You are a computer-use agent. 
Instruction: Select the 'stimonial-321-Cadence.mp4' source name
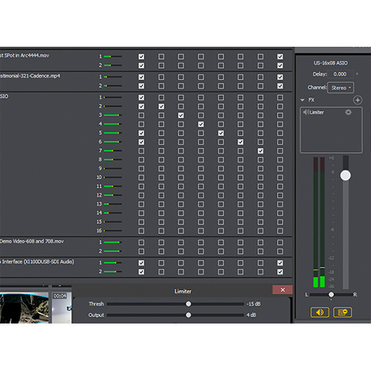pos(30,76)
